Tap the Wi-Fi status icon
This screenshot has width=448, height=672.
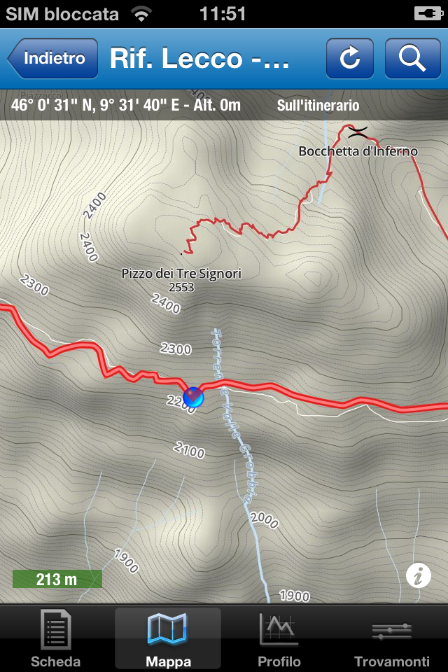point(141,14)
